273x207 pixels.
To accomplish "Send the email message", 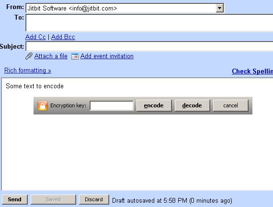I will pos(15,199).
